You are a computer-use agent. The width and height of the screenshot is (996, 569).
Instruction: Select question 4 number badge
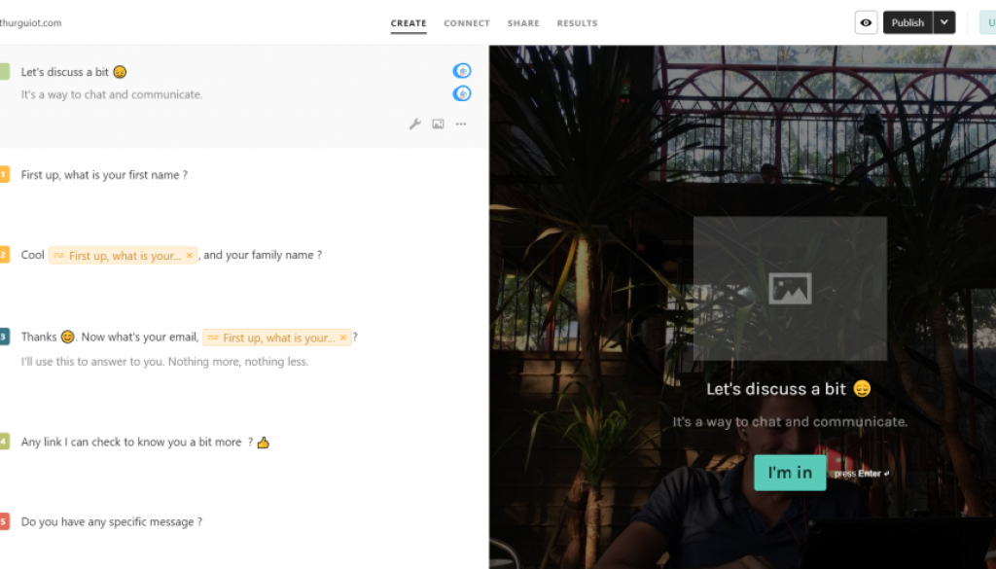click(x=4, y=442)
